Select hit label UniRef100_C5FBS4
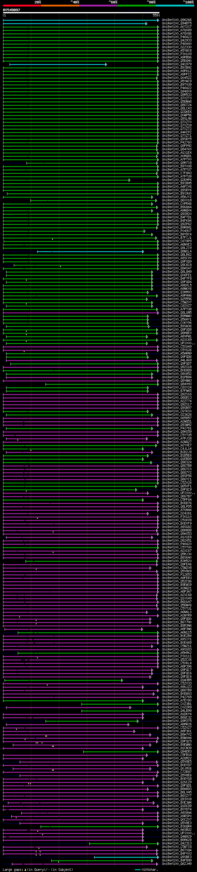Screen dimensions: 197x872 pos(176,754)
